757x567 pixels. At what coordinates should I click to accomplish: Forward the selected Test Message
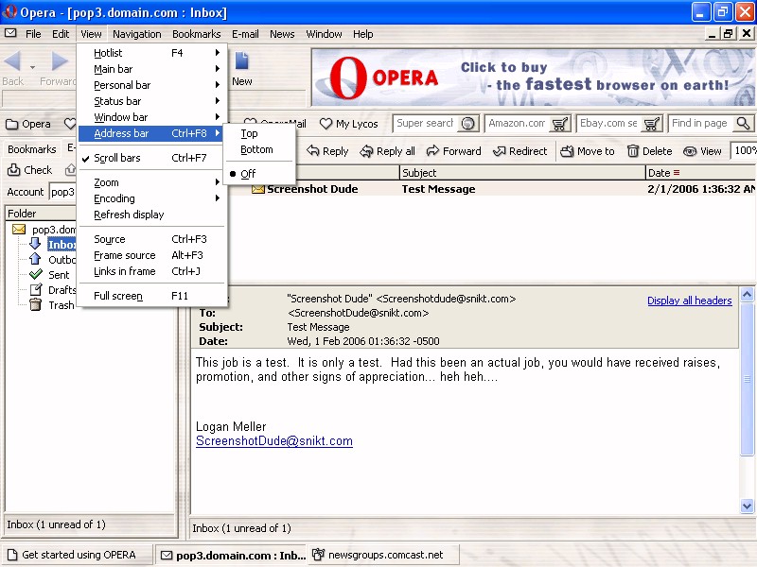[432, 151]
